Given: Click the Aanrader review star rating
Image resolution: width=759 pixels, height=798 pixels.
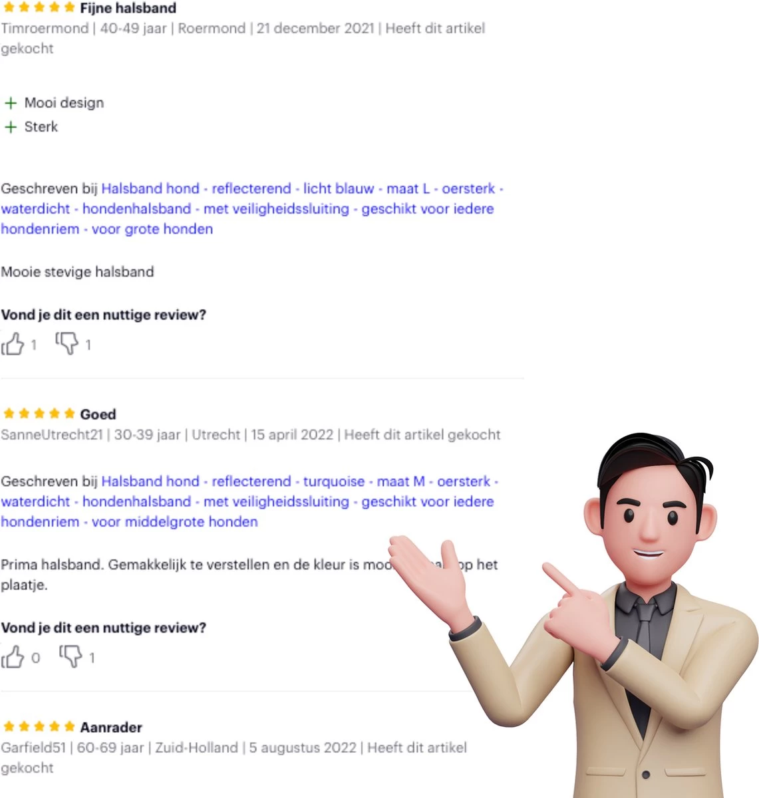Looking at the screenshot, I should pos(39,726).
